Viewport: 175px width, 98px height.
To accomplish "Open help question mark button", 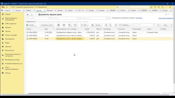I will (171, 25).
